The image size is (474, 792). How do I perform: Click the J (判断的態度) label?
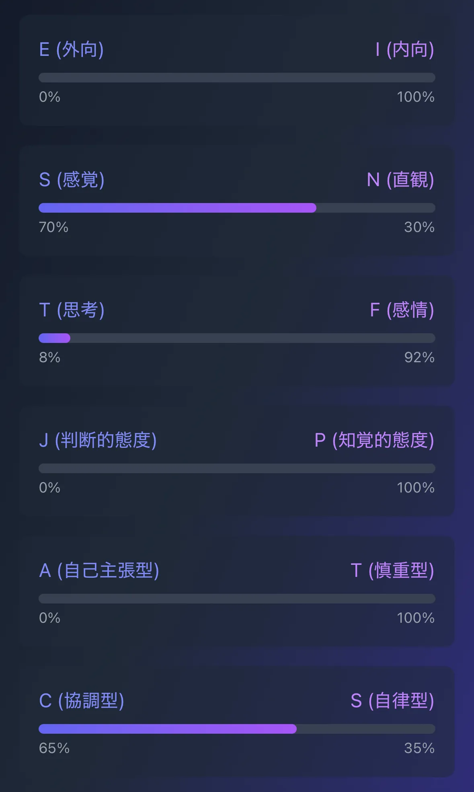(98, 440)
